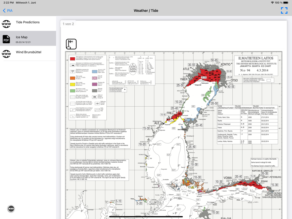
Task: Click the chart date 4.3.2014
Action: (x=262, y=70)
